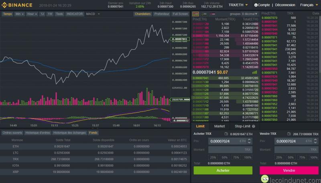The image size is (321, 183).
Task: Click buy order with amount 460,885
Action: (x=226, y=78)
